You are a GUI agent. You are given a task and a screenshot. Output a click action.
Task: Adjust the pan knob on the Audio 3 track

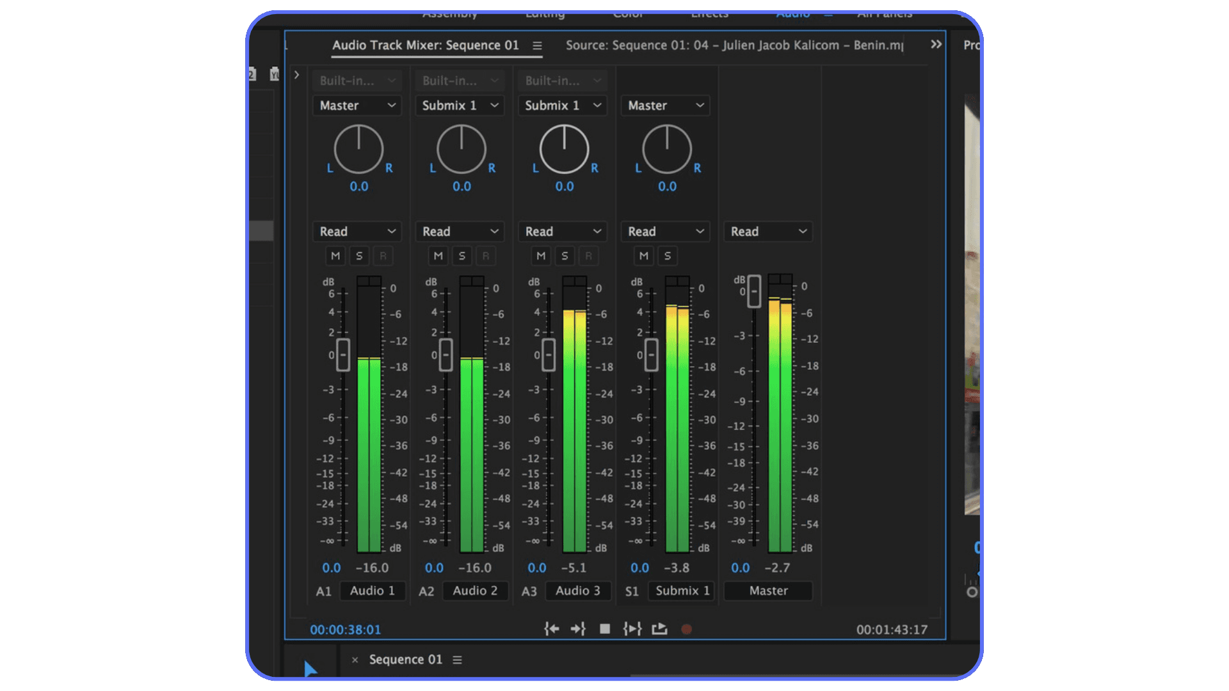[x=564, y=149]
